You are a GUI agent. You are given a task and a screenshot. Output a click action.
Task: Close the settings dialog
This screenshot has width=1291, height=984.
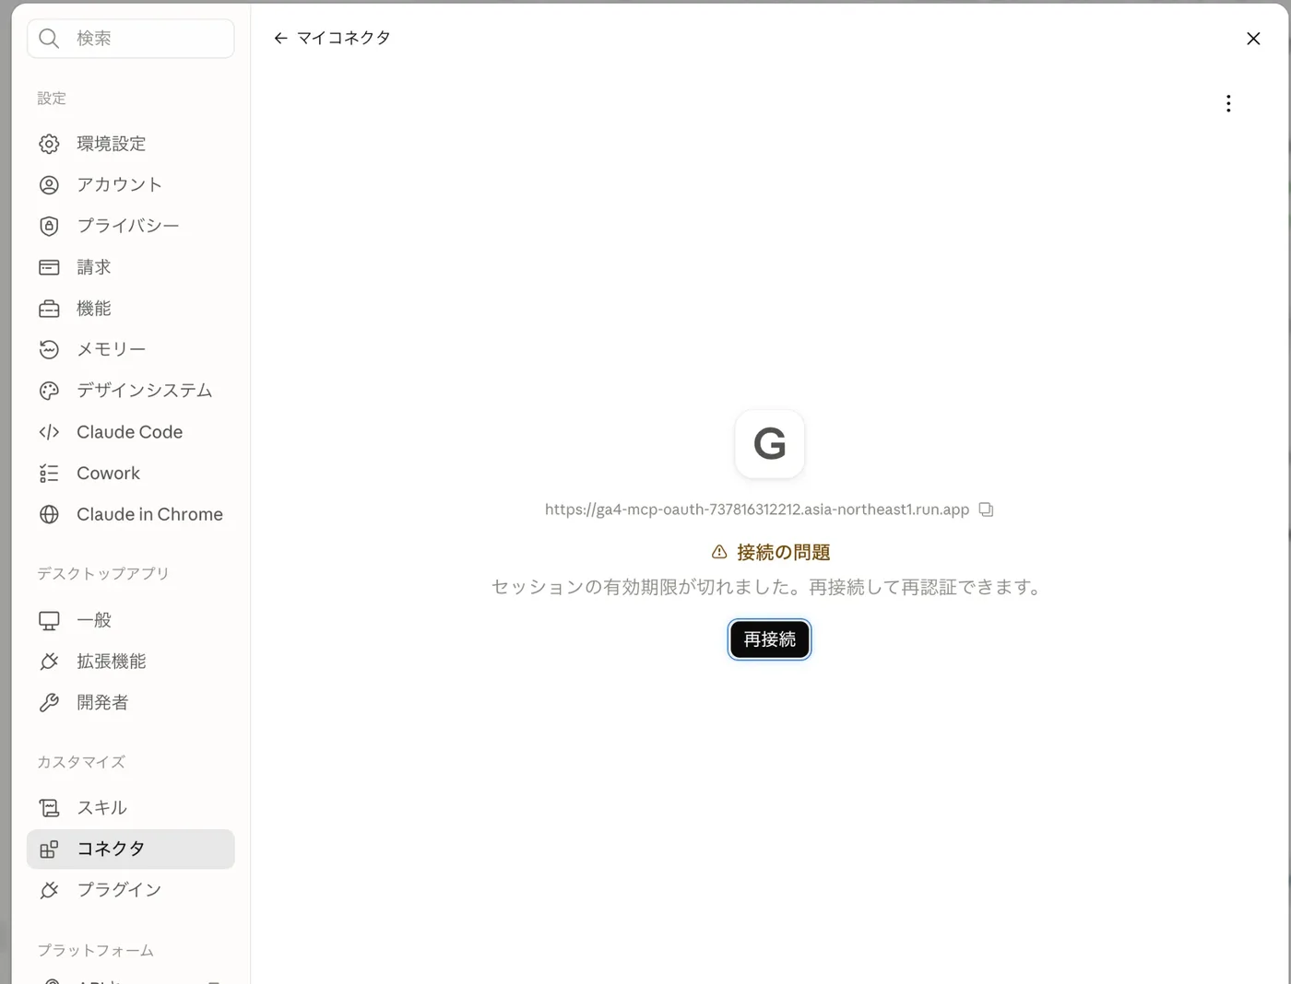click(1253, 39)
